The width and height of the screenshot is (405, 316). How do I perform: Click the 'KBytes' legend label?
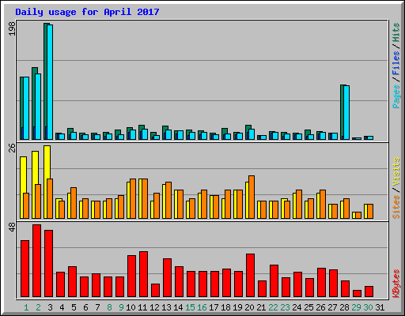396,284
